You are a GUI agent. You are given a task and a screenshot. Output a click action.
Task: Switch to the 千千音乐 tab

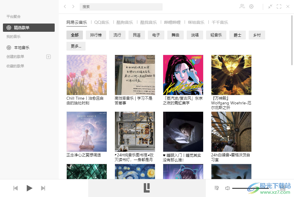(x=220, y=22)
